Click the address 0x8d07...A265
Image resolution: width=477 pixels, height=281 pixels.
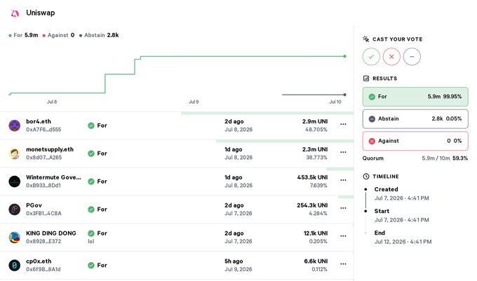point(43,158)
